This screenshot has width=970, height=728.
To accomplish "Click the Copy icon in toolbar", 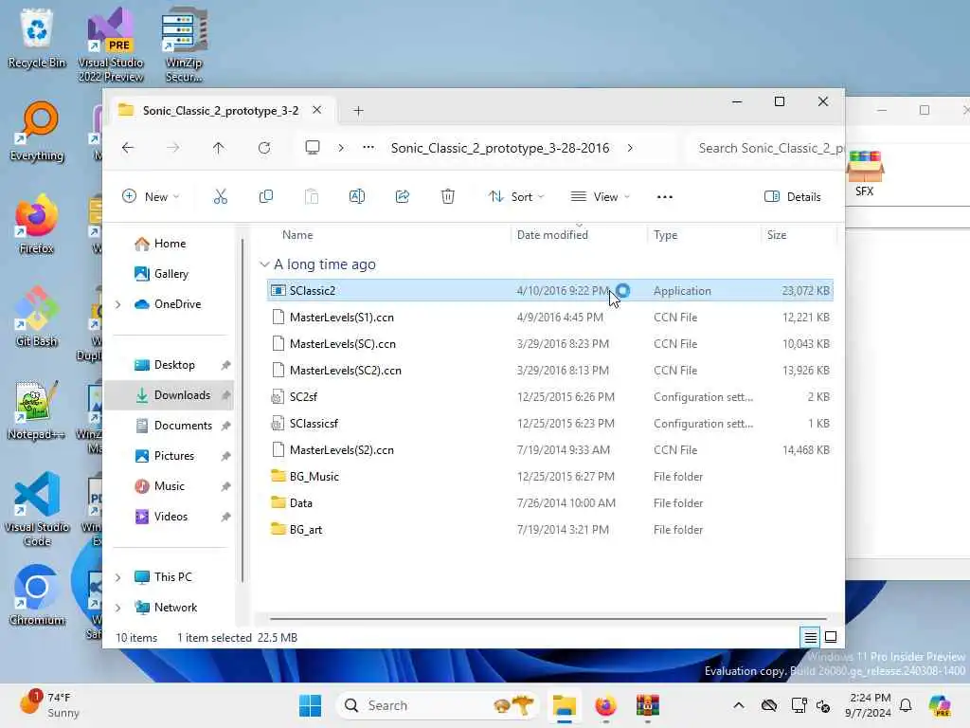I will click(x=266, y=197).
